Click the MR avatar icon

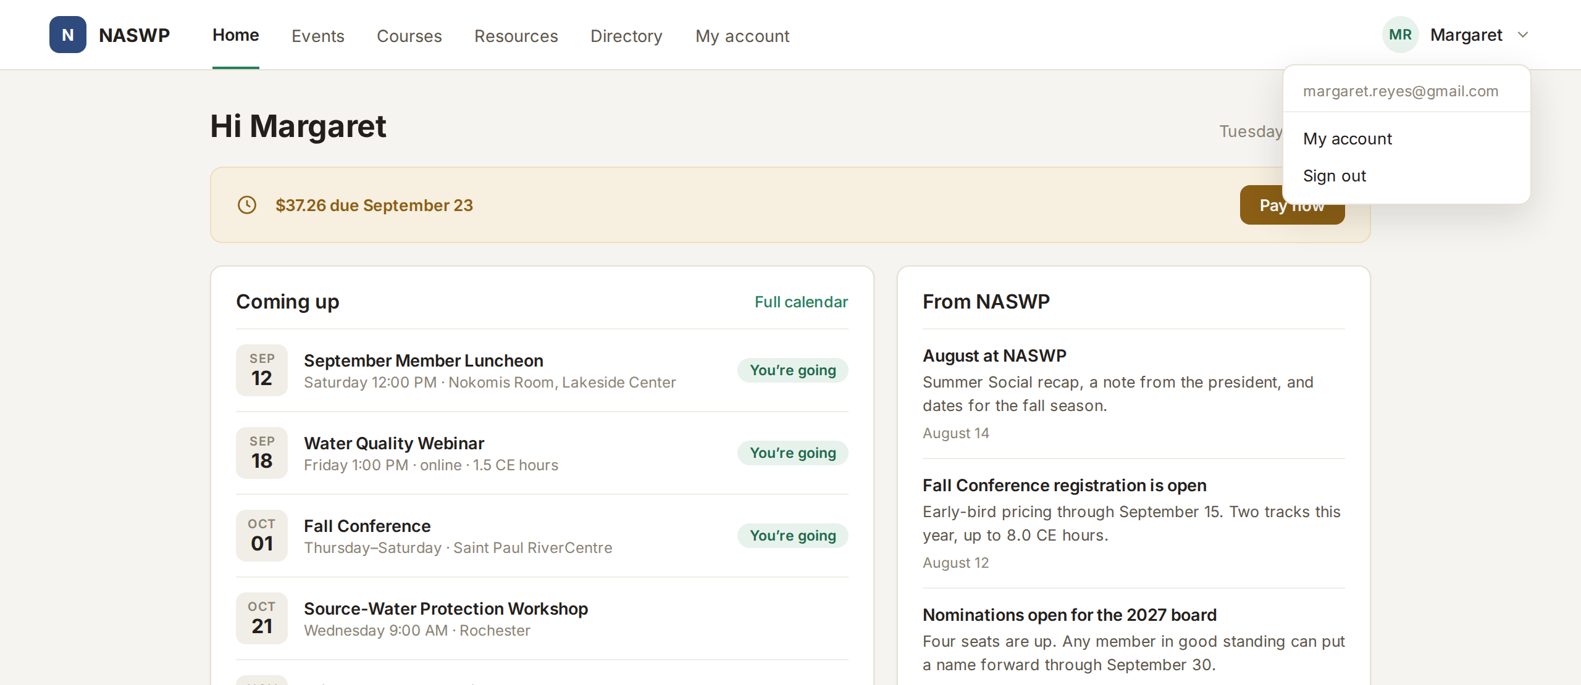pos(1400,35)
